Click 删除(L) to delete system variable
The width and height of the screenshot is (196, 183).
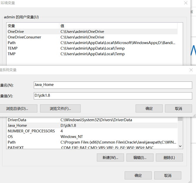pos(169,157)
